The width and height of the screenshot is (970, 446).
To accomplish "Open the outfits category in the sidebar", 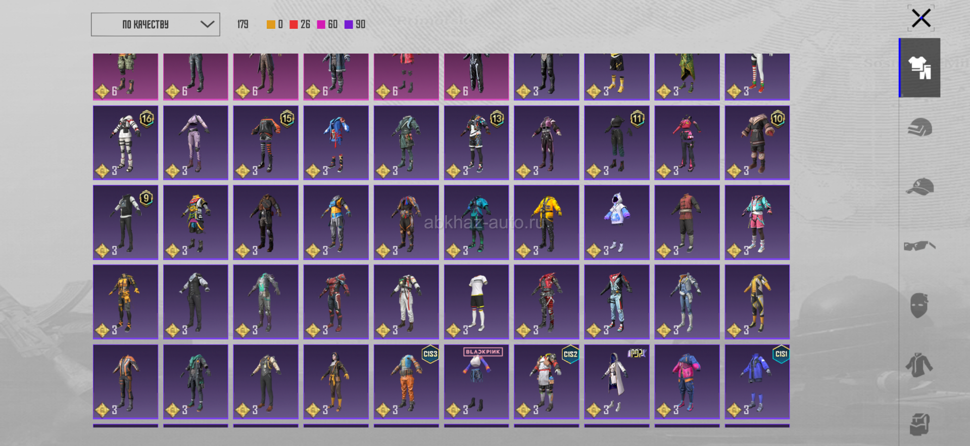I will pos(919,68).
